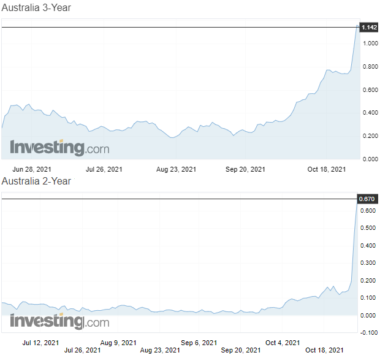Select the 1.142 current value label
380x358 pixels.
(x=369, y=28)
